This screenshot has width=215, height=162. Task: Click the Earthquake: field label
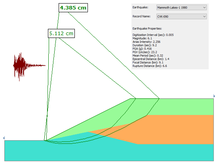(140, 8)
